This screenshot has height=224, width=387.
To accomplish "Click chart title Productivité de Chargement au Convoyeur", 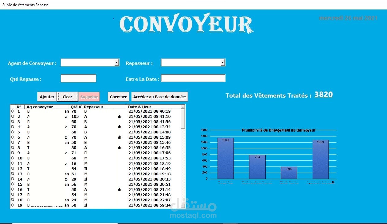I will (x=279, y=130).
